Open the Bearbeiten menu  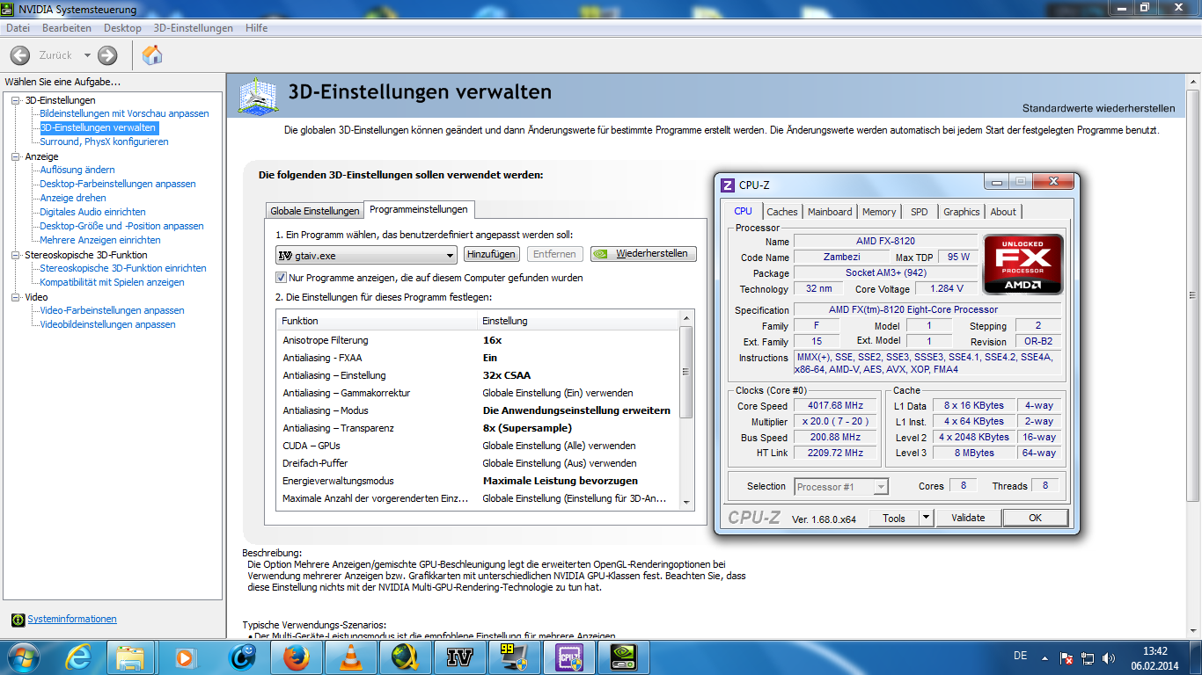(67, 28)
